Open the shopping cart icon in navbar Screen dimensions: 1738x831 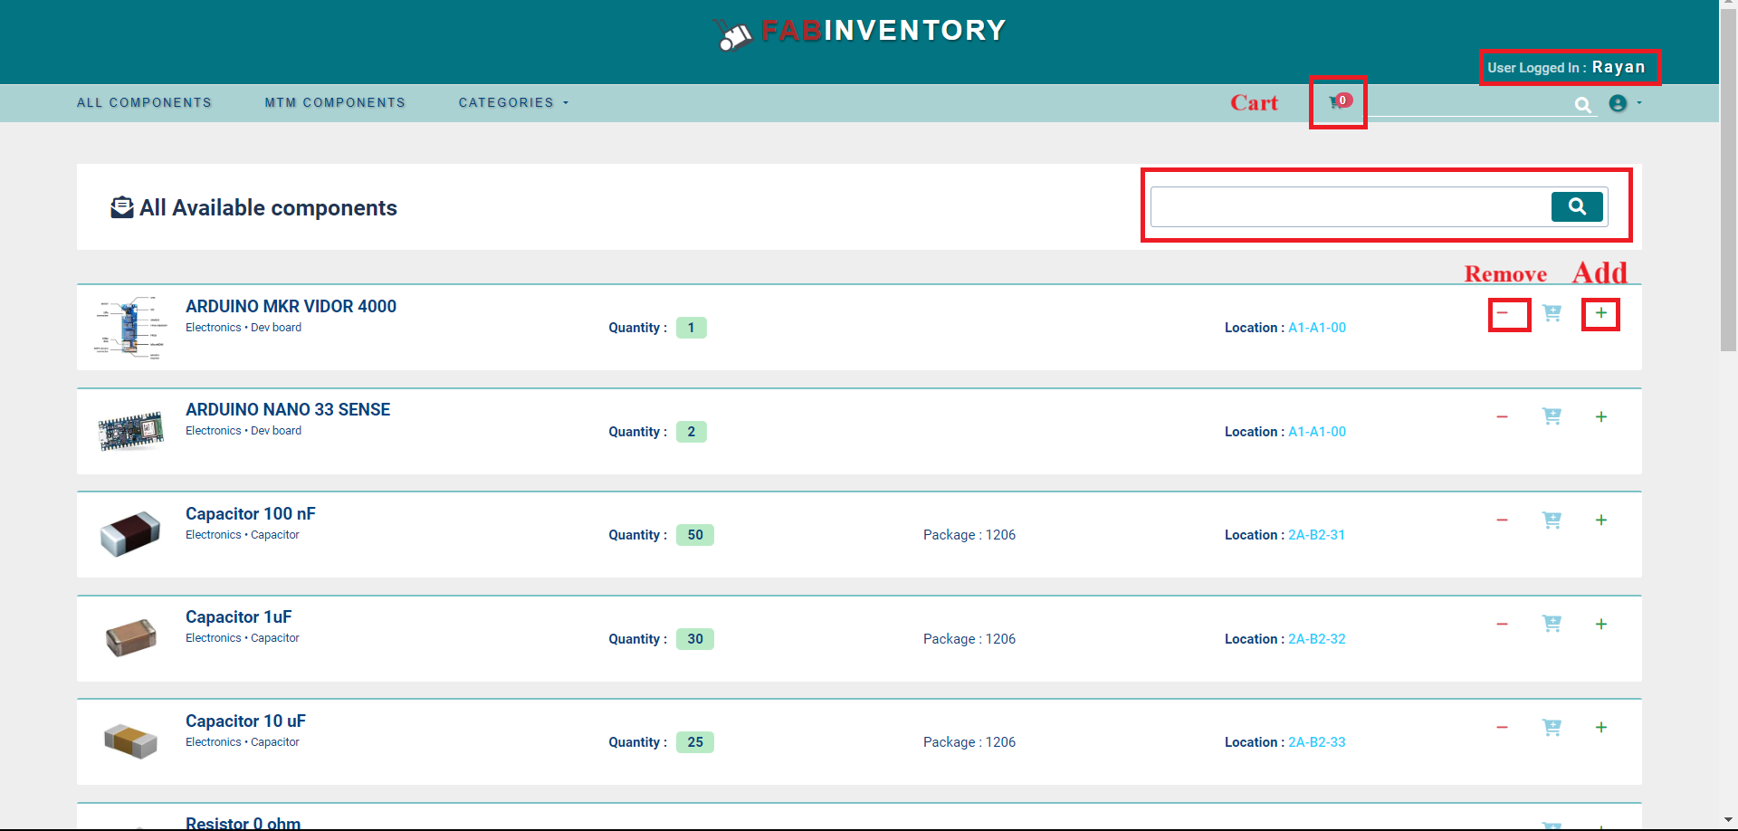[1336, 102]
